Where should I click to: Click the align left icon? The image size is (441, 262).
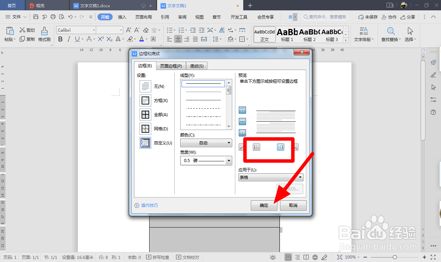coord(170,39)
